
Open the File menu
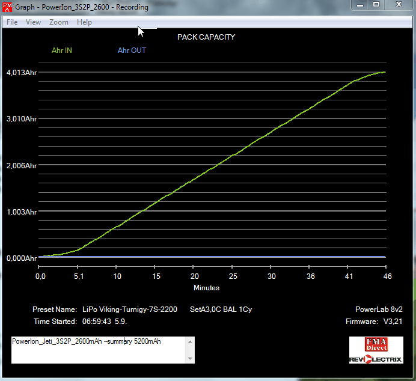12,22
